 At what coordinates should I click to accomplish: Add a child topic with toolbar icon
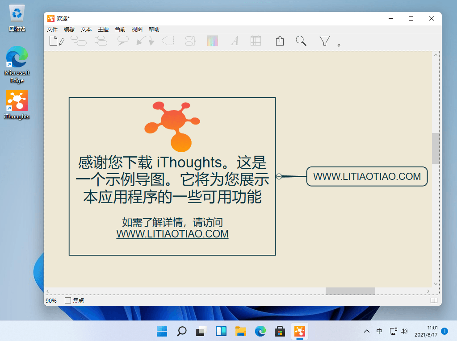click(x=79, y=41)
